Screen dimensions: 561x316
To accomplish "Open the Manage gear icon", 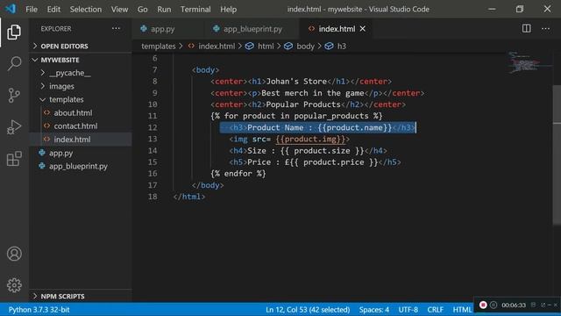I will coord(14,285).
